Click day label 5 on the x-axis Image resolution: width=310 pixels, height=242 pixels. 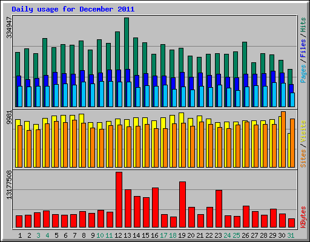(56, 235)
